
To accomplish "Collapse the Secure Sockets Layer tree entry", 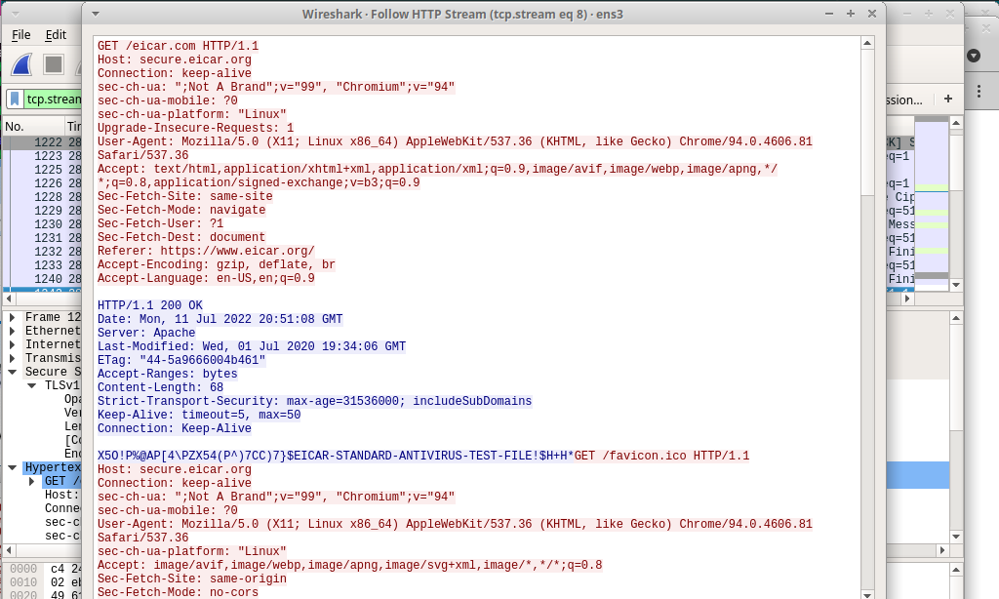I will pyautogui.click(x=12, y=371).
